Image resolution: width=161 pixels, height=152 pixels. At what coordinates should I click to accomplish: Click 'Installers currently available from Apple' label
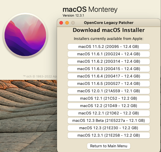click(108, 39)
